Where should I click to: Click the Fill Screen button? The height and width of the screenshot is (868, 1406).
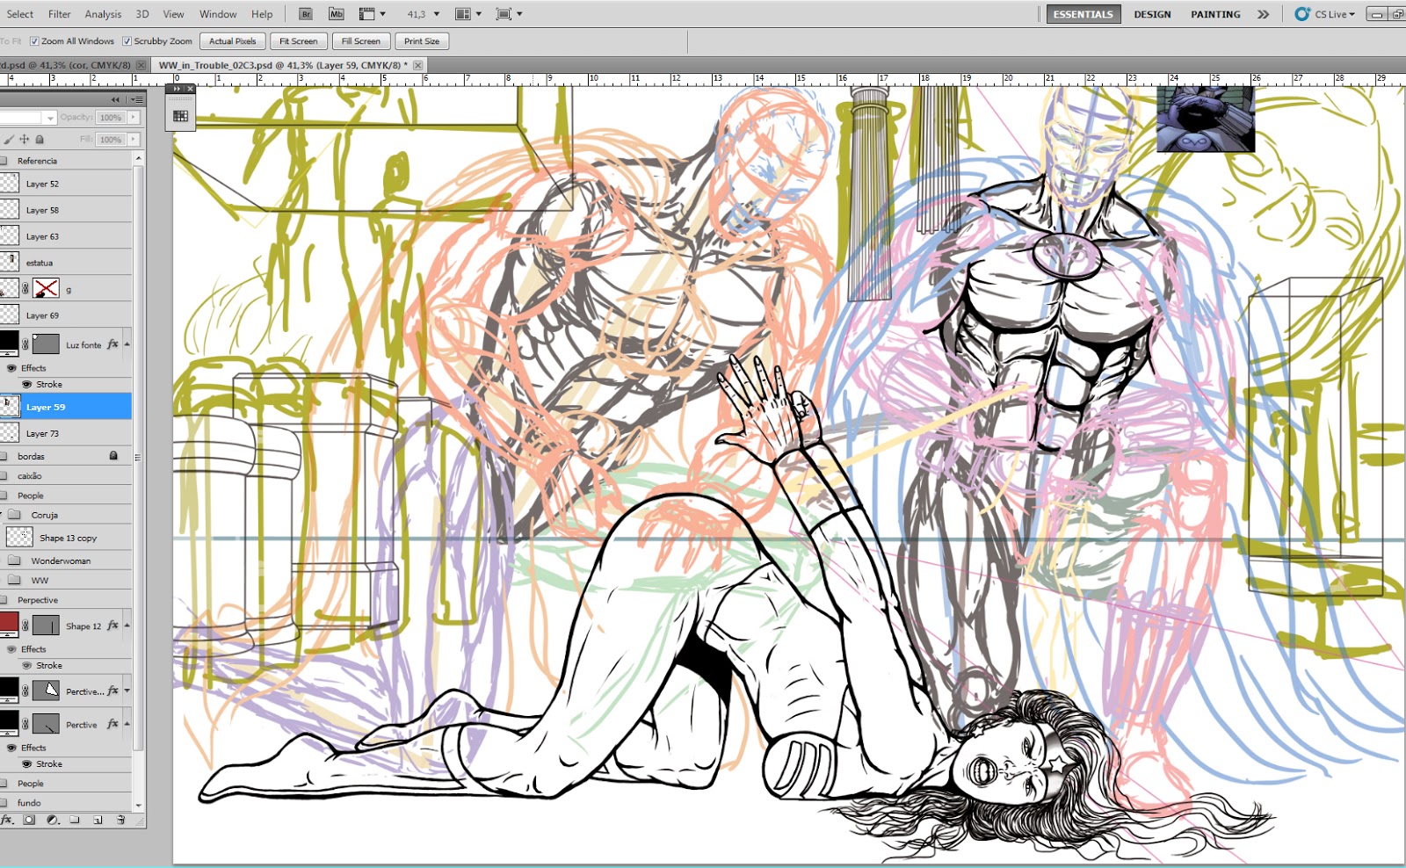point(361,41)
